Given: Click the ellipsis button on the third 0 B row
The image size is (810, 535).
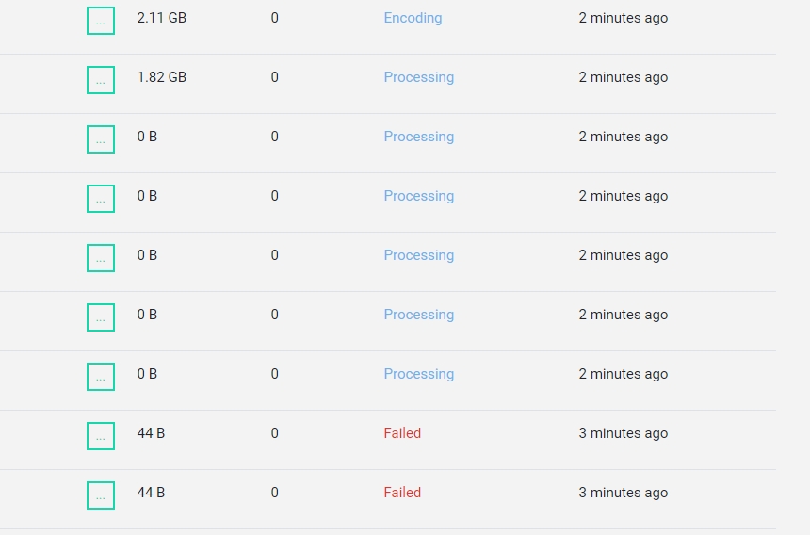Looking at the screenshot, I should click(101, 258).
